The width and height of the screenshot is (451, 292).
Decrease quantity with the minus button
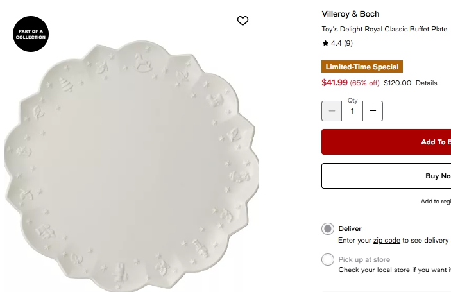click(332, 110)
